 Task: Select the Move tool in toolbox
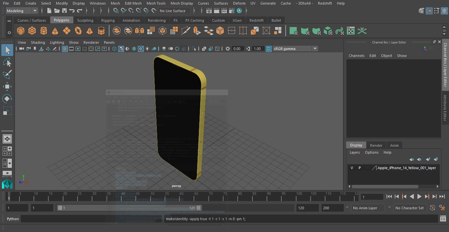[x=7, y=87]
